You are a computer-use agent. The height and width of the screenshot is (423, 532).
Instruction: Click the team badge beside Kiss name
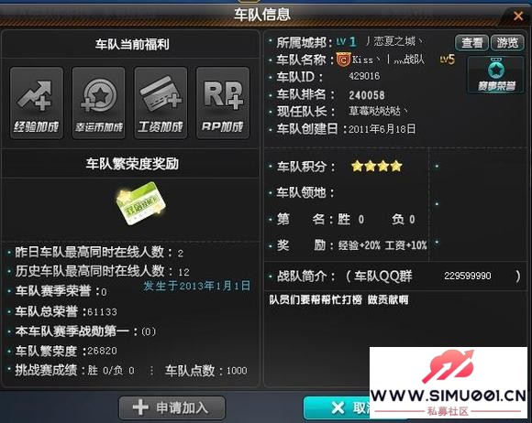point(343,60)
